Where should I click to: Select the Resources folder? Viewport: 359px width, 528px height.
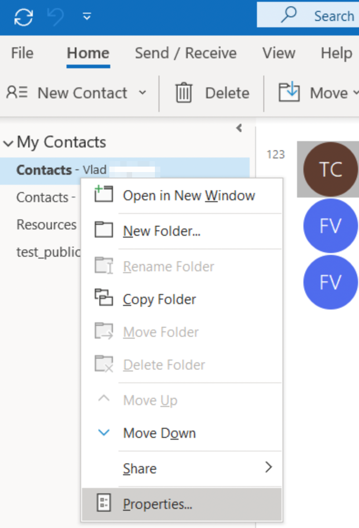pyautogui.click(x=46, y=225)
